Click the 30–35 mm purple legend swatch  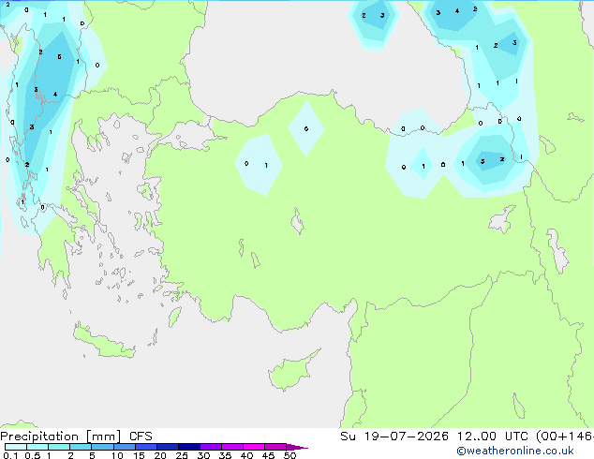click(211, 447)
